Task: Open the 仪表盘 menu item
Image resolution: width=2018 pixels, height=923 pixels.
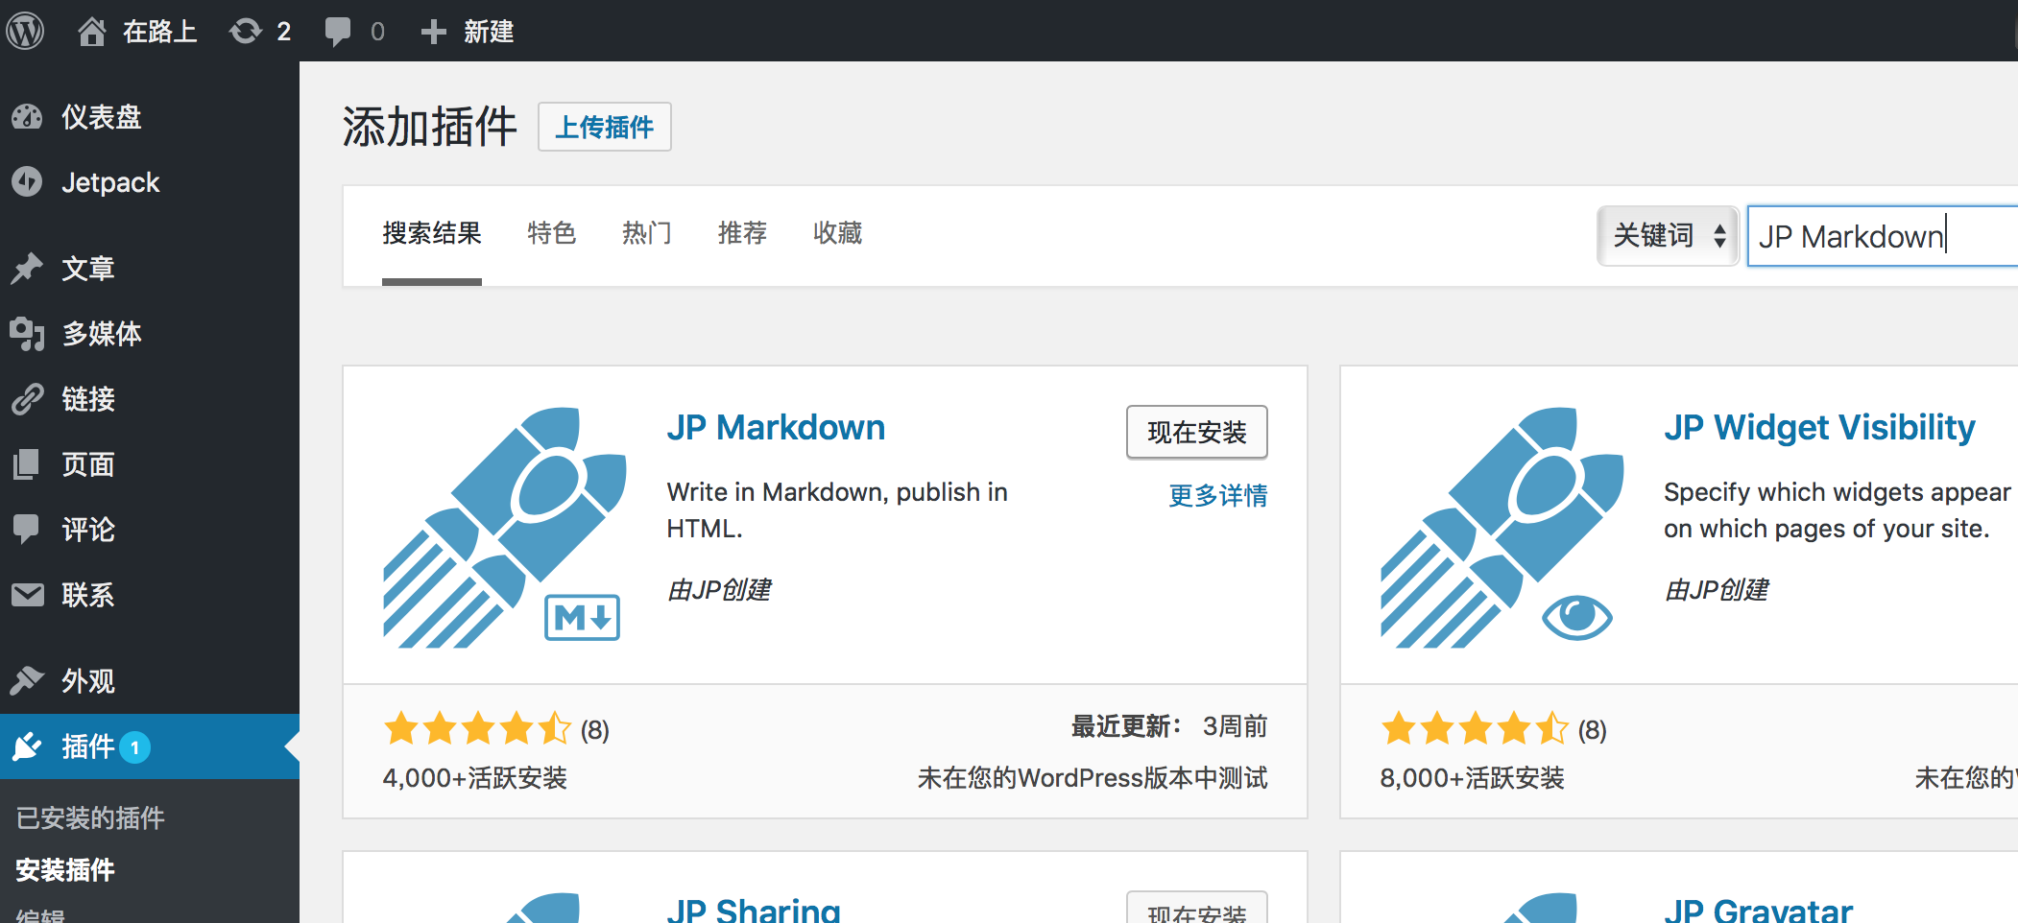Action: [150, 117]
